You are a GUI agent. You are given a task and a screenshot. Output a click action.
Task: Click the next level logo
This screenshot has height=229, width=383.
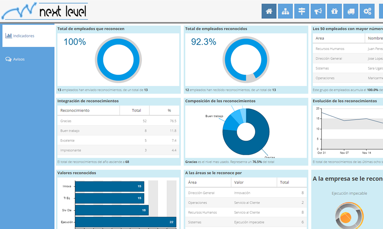[45, 11]
